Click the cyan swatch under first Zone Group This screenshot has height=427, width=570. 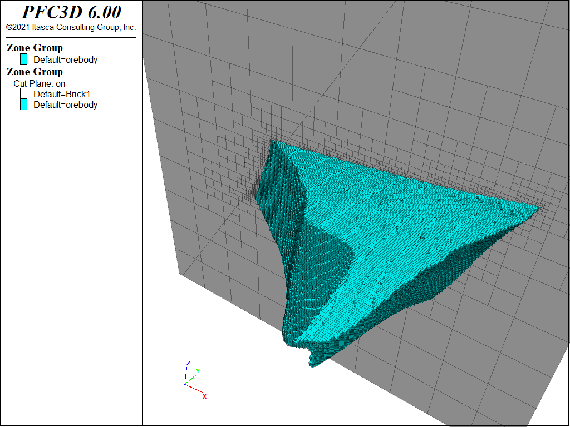coord(23,59)
